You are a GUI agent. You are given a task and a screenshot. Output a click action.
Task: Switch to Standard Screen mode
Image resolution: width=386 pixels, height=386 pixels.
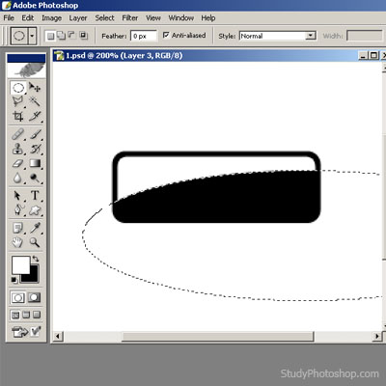(15, 315)
